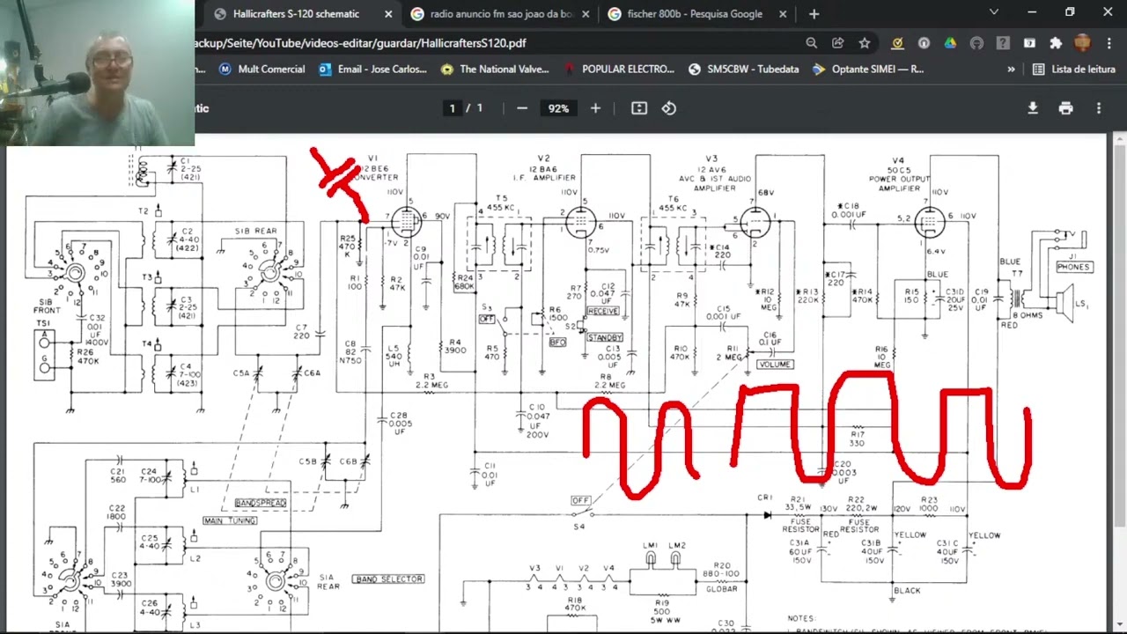This screenshot has width=1127, height=634.
Task: Open the white calendar-style extension icon
Action: click(1029, 43)
